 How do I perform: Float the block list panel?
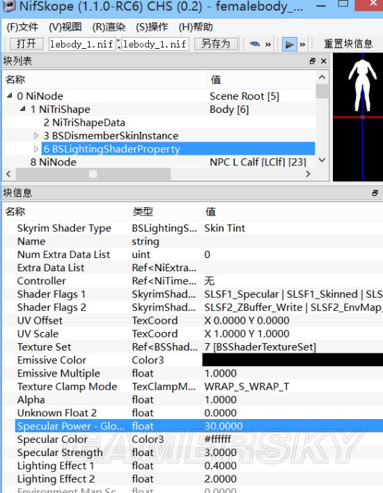[313, 61]
